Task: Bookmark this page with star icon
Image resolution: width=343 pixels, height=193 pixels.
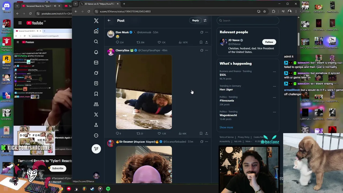Action: point(264,11)
